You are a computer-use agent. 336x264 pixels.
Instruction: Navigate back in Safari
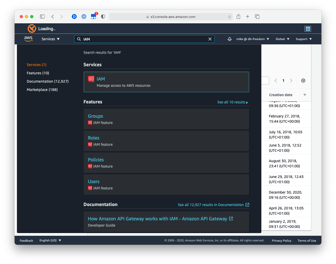coord(53,17)
